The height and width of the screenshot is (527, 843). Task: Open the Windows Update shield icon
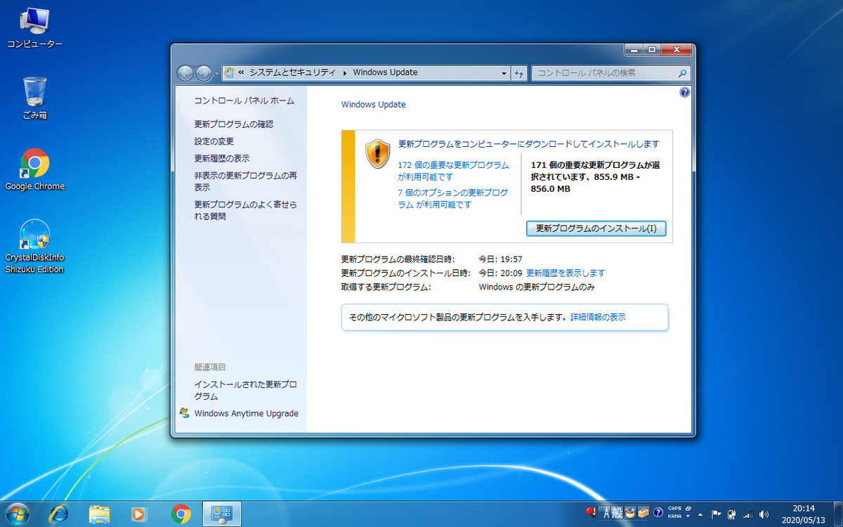tap(377, 153)
